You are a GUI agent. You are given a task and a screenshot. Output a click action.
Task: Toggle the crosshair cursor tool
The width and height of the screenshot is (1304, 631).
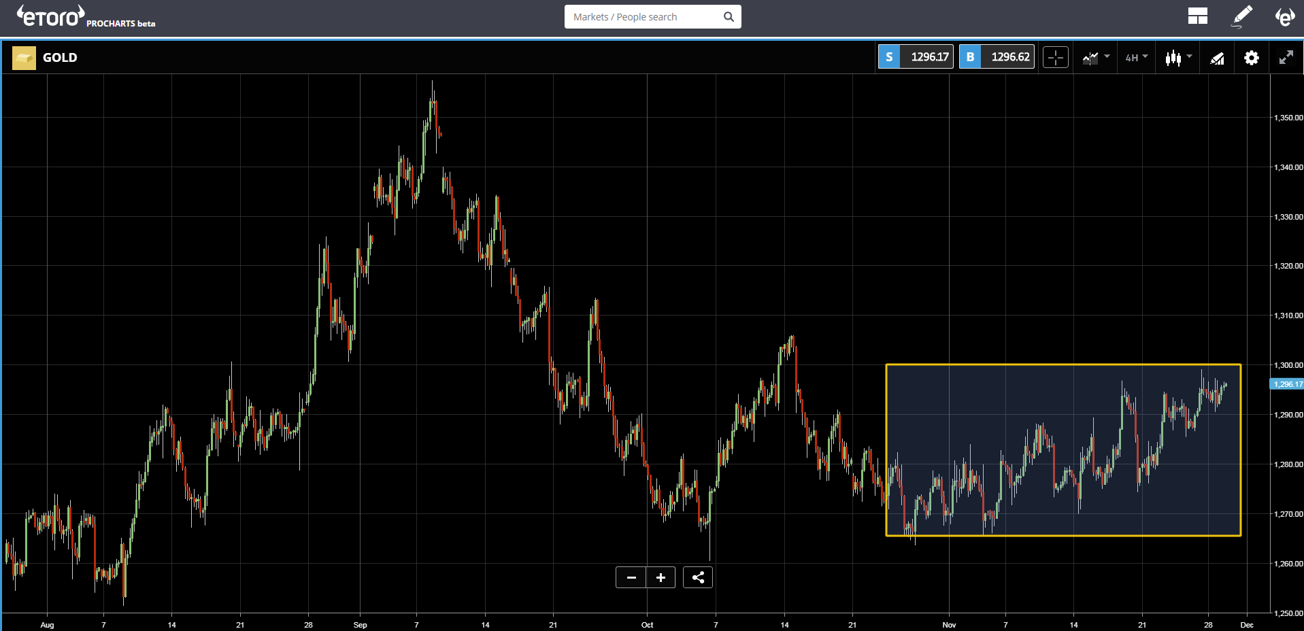point(1056,58)
